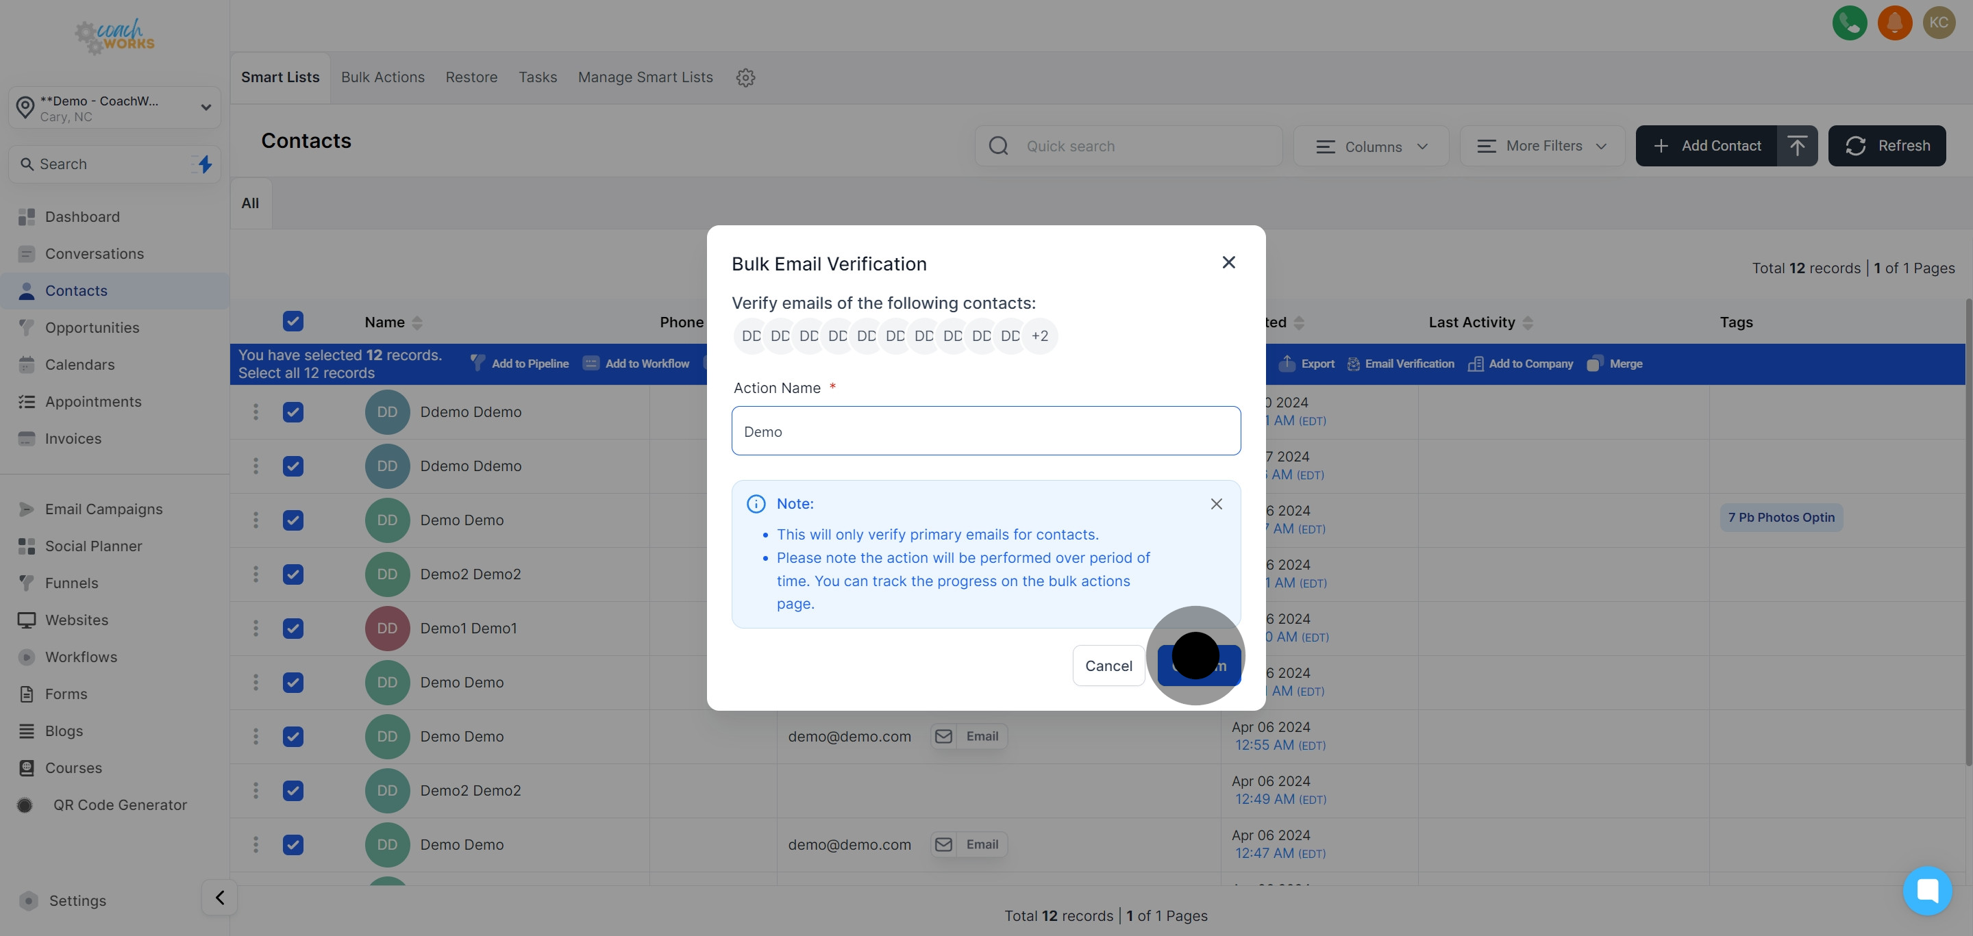The height and width of the screenshot is (936, 1973).
Task: Expand the More Filters dropdown
Action: pyautogui.click(x=1542, y=145)
